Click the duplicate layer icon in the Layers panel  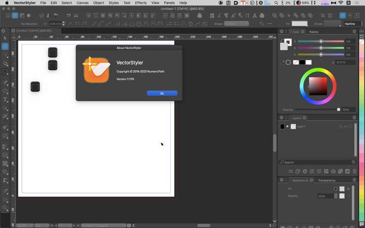(298, 171)
